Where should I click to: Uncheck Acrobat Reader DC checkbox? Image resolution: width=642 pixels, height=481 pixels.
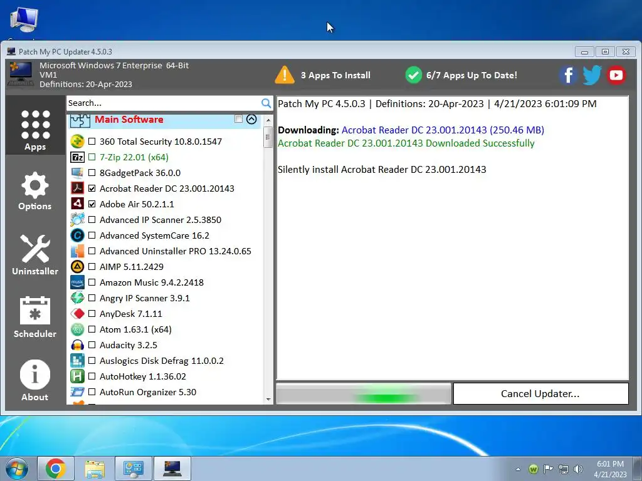point(92,189)
